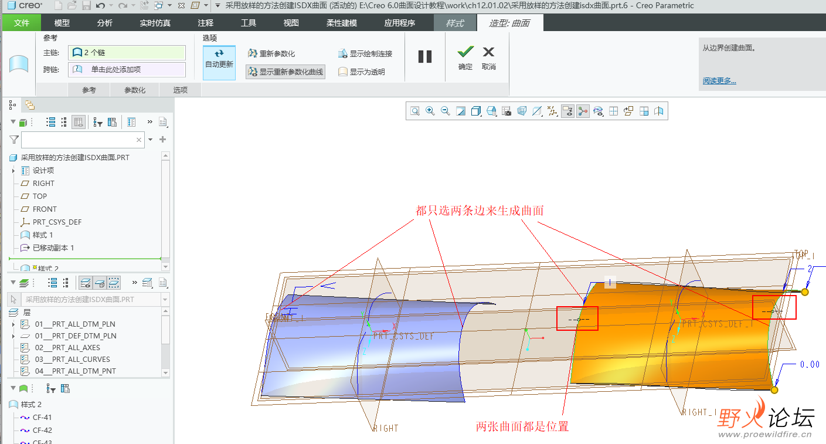
Task: Select the model tree tab icon
Action: pyautogui.click(x=12, y=105)
